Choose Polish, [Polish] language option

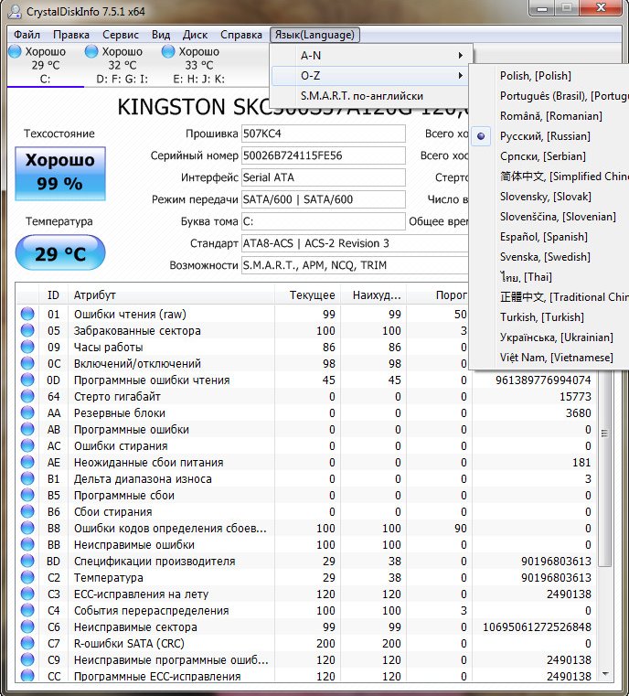pos(550,76)
